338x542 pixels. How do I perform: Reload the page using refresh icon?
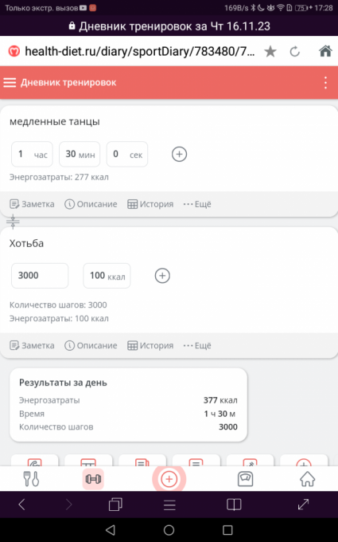[x=294, y=52]
